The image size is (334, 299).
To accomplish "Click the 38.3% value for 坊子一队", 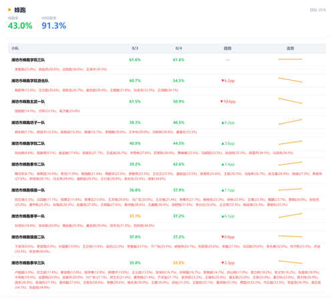I will tap(135, 123).
